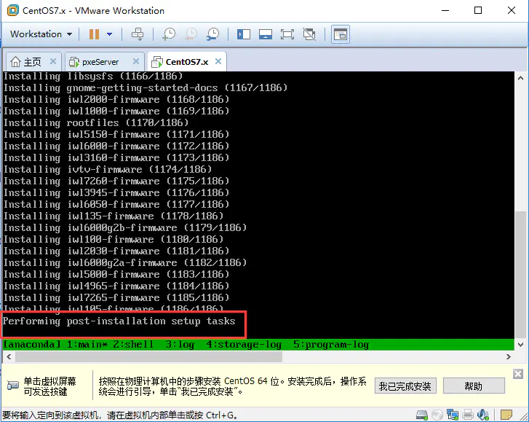This screenshot has width=529, height=422.
Task: Click 'Installing iwl7265-firmware (1185/1186)' line
Action: tap(116, 297)
